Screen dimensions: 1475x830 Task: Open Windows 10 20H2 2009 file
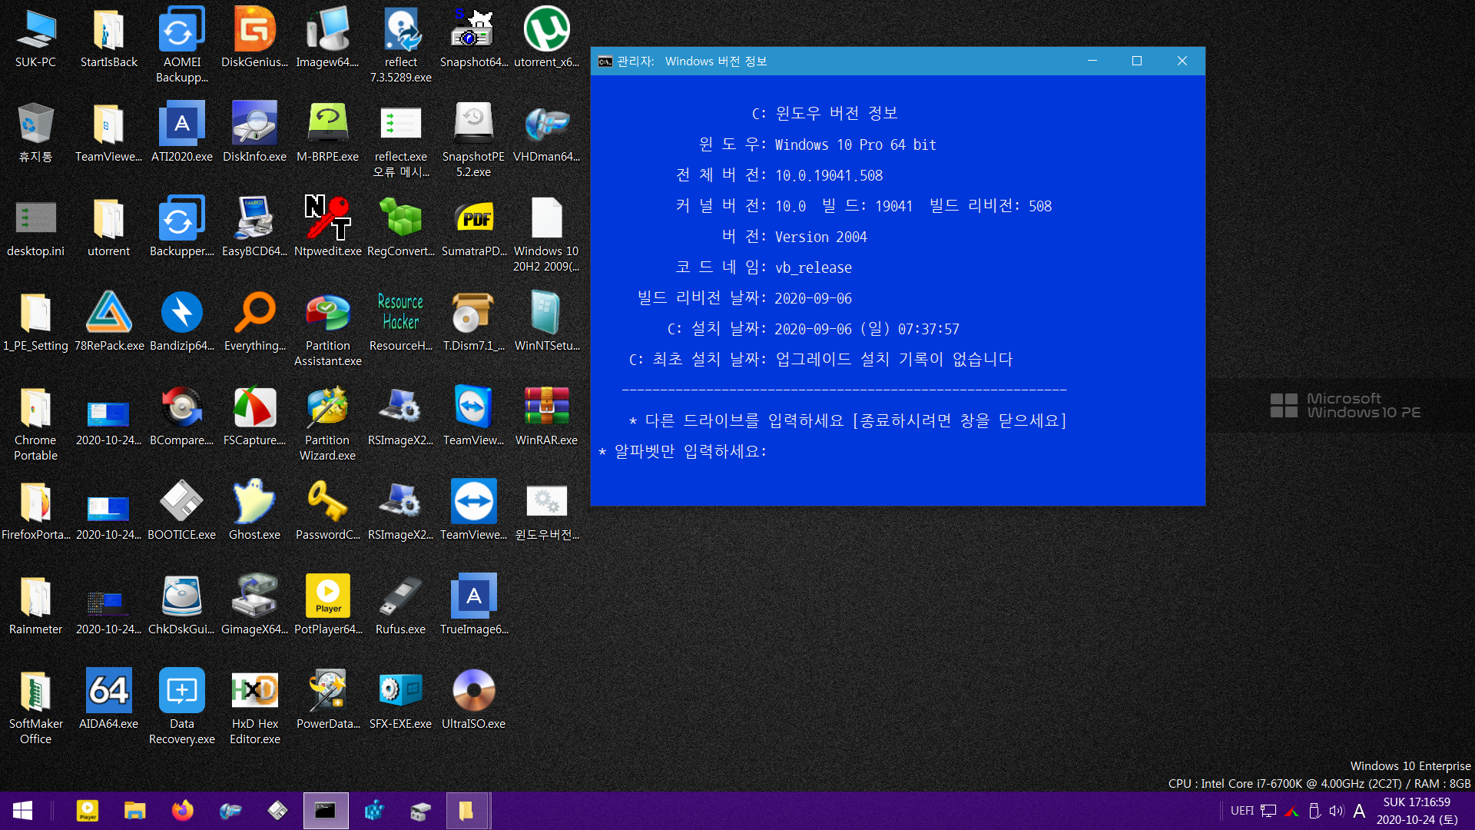pyautogui.click(x=546, y=234)
